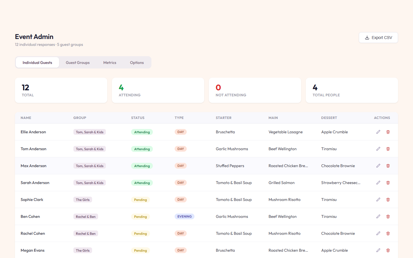Screen dimensions: 413x258
Task: Delete Ben Cohen's row with trash icon
Action: point(388,216)
